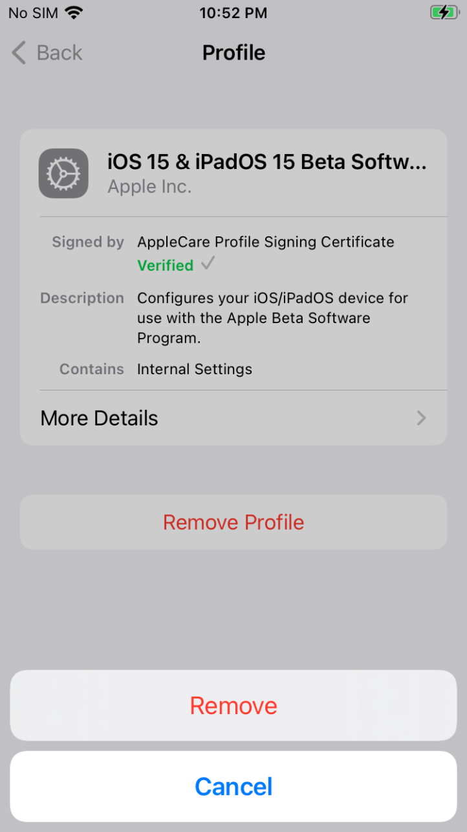Open the More Details row
Viewport: 467px width, 832px height.
click(234, 418)
